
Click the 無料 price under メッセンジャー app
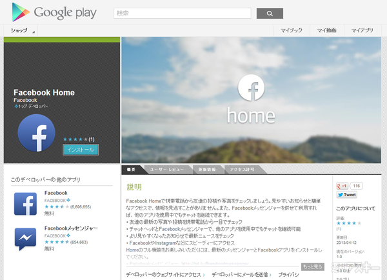pyautogui.click(x=49, y=248)
